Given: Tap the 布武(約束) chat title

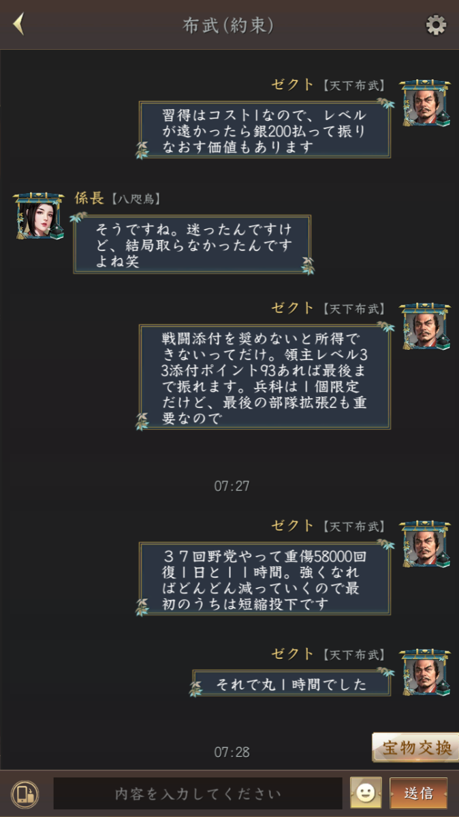Looking at the screenshot, I should point(228,25).
